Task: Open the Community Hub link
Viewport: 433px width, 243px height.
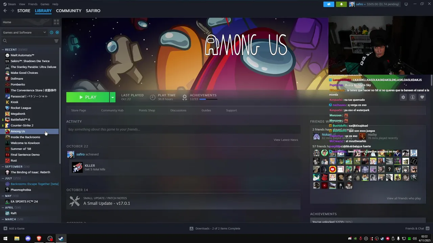Action: pos(112,110)
